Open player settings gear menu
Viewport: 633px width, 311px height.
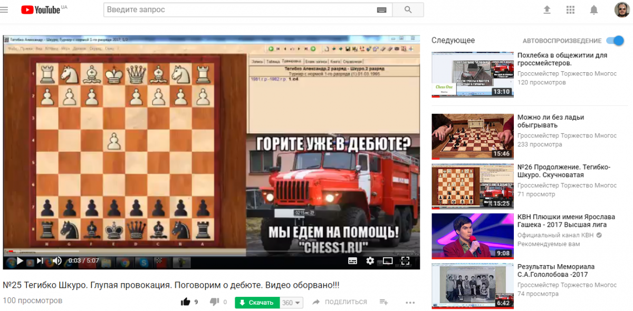point(370,260)
